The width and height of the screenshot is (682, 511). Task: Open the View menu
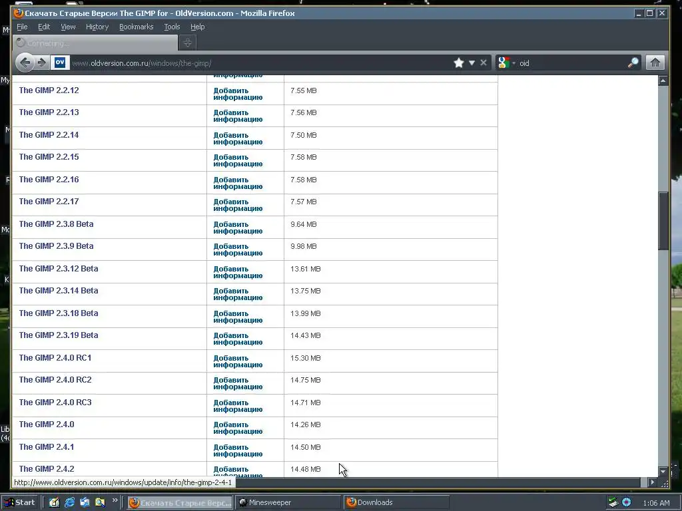68,27
